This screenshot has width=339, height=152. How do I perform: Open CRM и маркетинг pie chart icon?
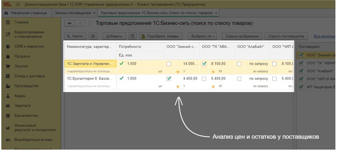tap(8, 46)
